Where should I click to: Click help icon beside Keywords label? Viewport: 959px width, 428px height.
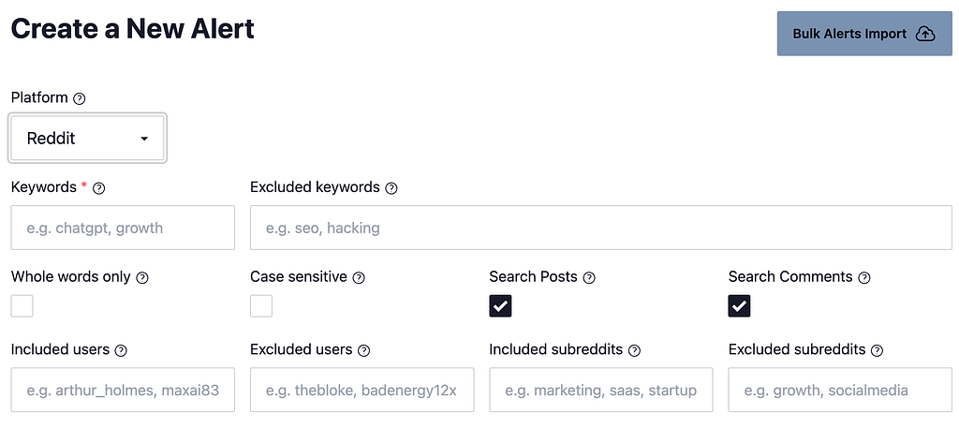pos(99,188)
